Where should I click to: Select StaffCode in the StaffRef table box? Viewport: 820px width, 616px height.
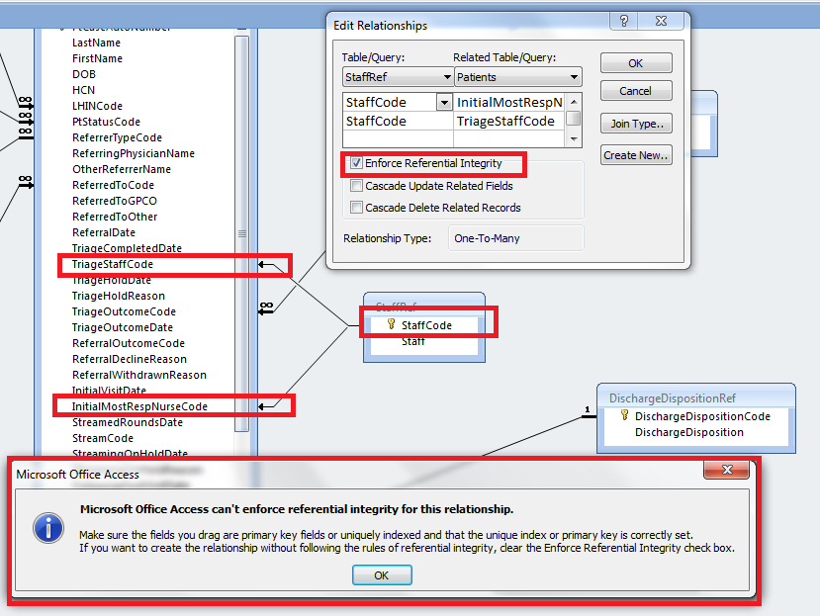(x=426, y=325)
